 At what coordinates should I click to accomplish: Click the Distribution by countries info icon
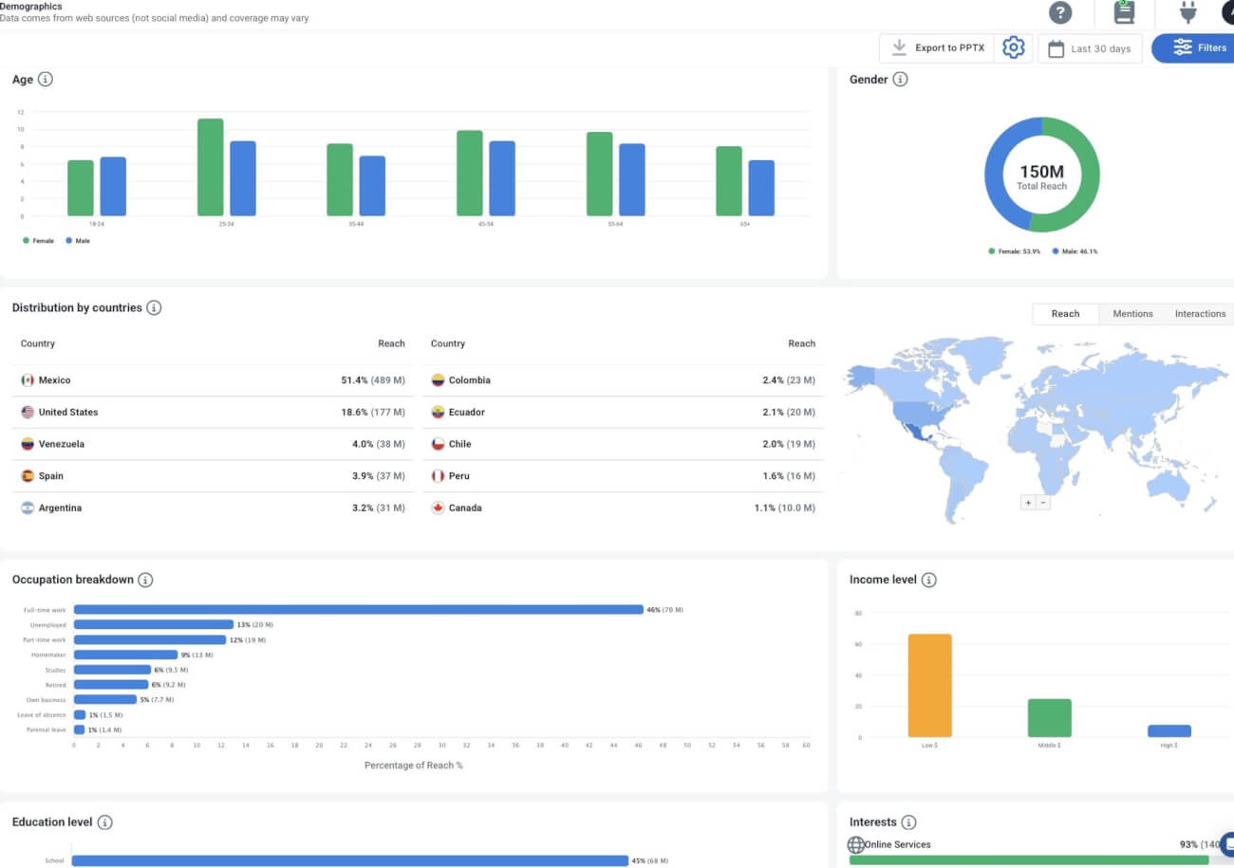point(153,307)
